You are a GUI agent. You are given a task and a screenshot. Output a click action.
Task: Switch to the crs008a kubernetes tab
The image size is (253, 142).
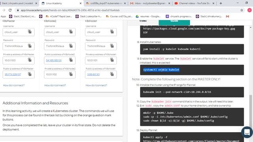106,3
